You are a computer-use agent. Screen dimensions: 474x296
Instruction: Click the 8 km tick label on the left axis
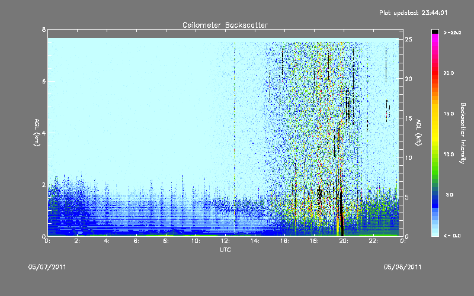44,30
